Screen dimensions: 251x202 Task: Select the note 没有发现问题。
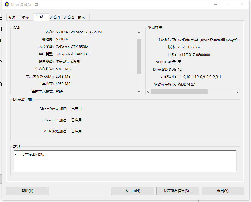33,155
